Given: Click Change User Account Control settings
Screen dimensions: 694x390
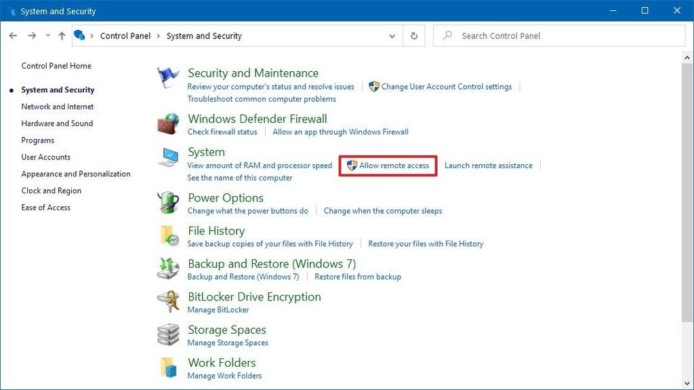Looking at the screenshot, I should [x=446, y=87].
